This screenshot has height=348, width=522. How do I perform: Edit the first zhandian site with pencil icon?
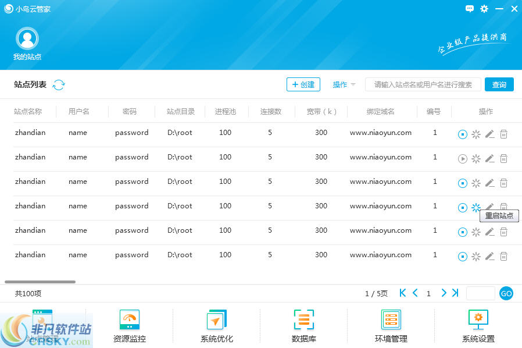pos(489,134)
